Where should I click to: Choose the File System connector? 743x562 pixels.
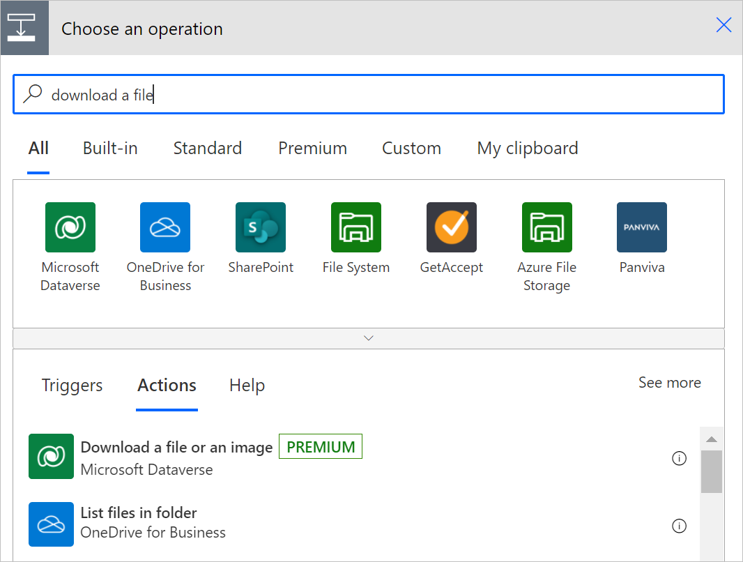click(x=355, y=227)
